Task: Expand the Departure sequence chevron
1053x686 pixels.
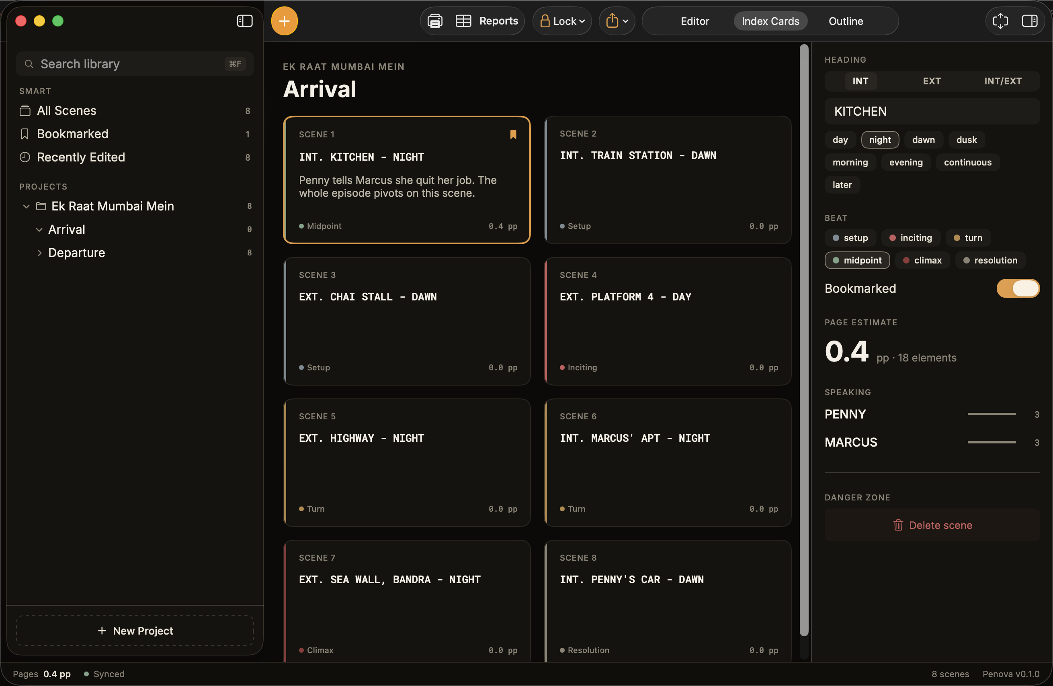Action: [x=39, y=253]
